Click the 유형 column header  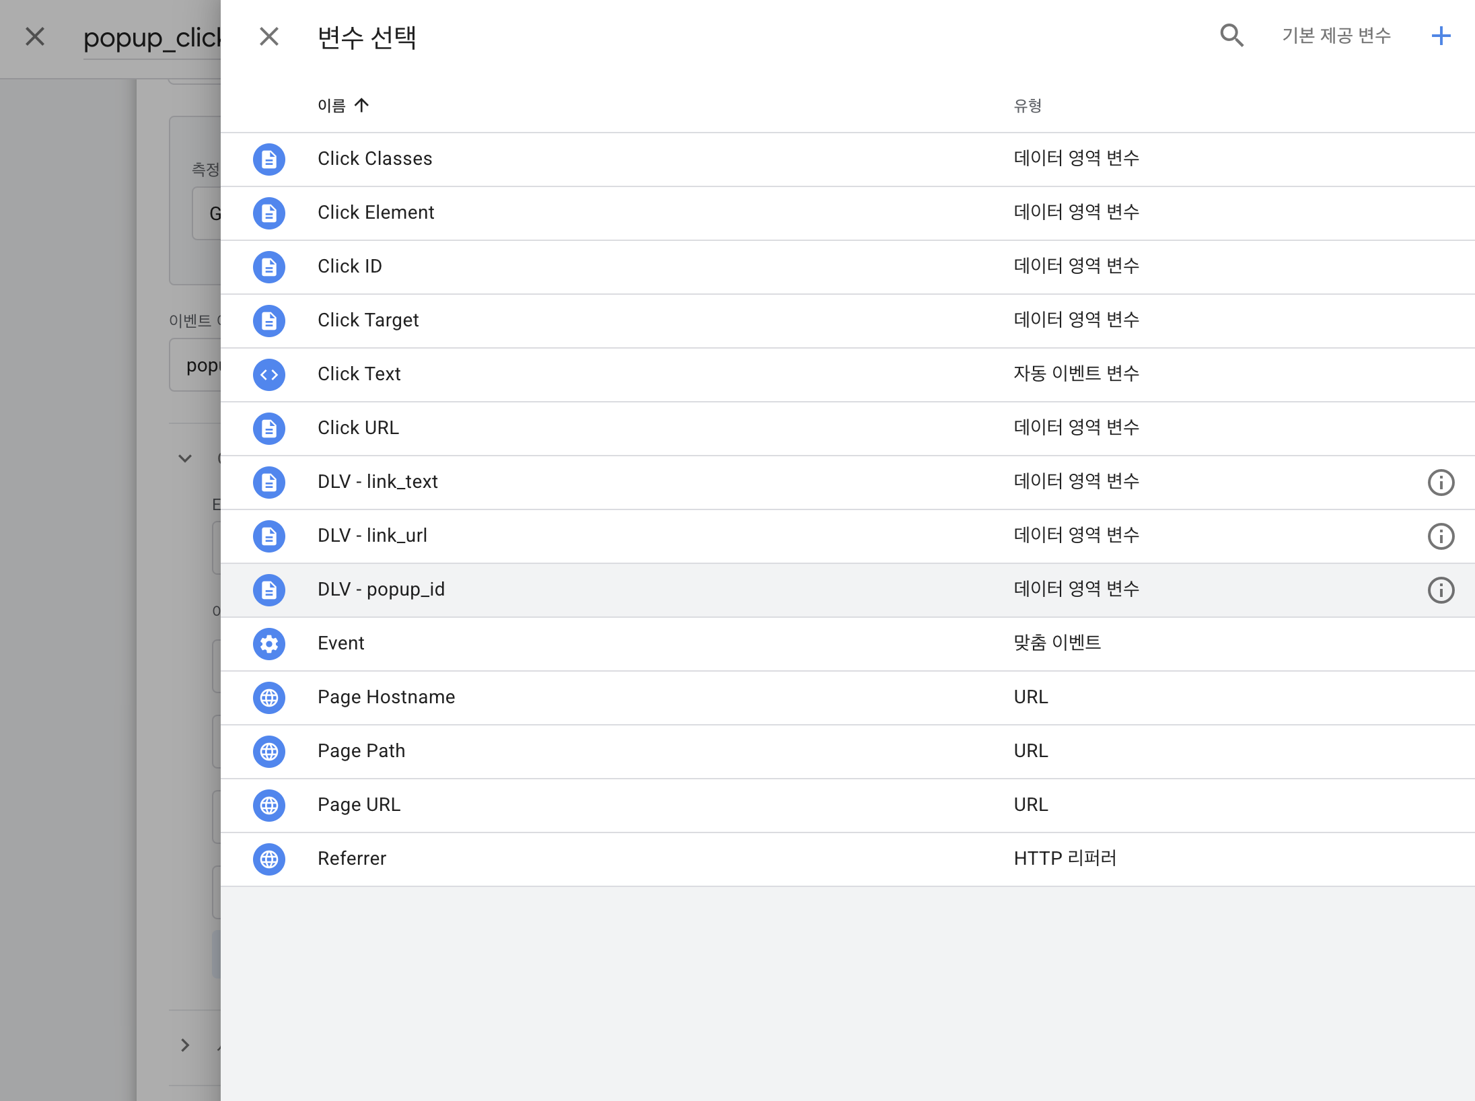point(1028,106)
